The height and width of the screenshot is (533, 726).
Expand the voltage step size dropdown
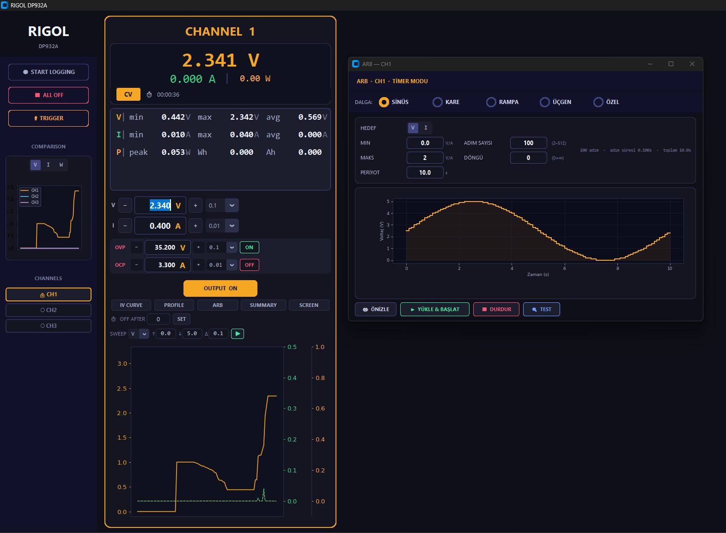click(232, 206)
